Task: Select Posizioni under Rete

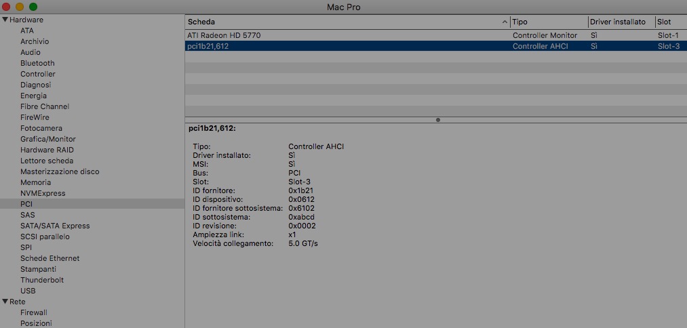Action: coord(36,323)
